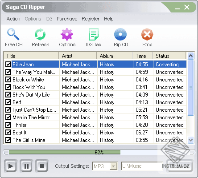
Task: Select the Beat It track title
Action: click(x=20, y=133)
